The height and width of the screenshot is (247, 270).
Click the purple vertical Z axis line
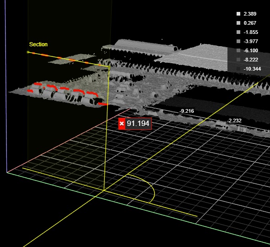[x=6, y=86]
